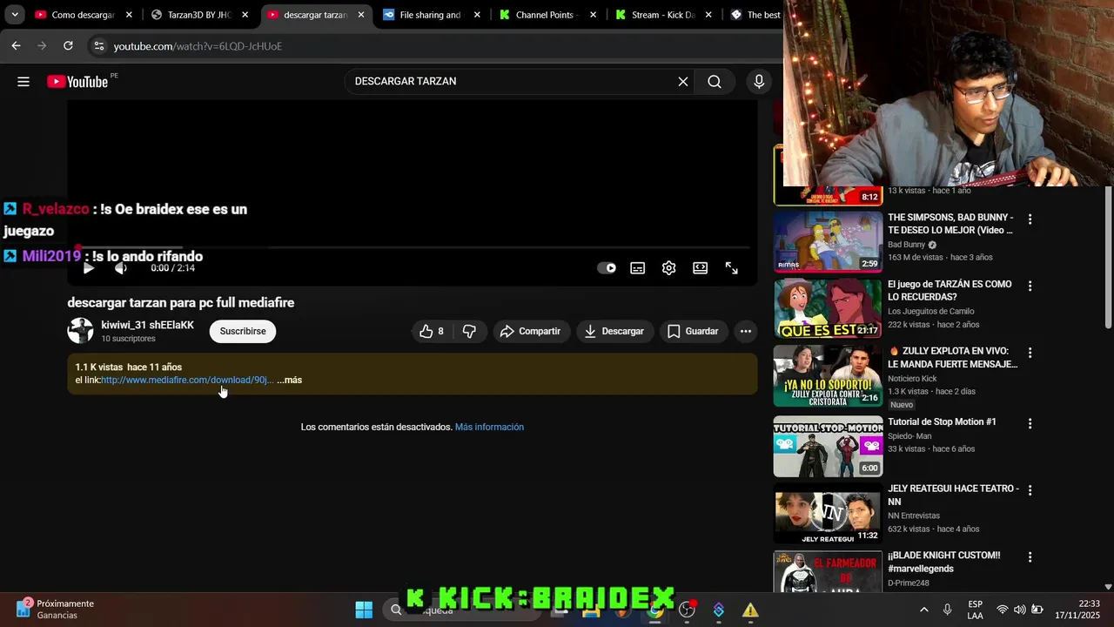Switch to Tarzan3D BY JHO tab

[200, 15]
